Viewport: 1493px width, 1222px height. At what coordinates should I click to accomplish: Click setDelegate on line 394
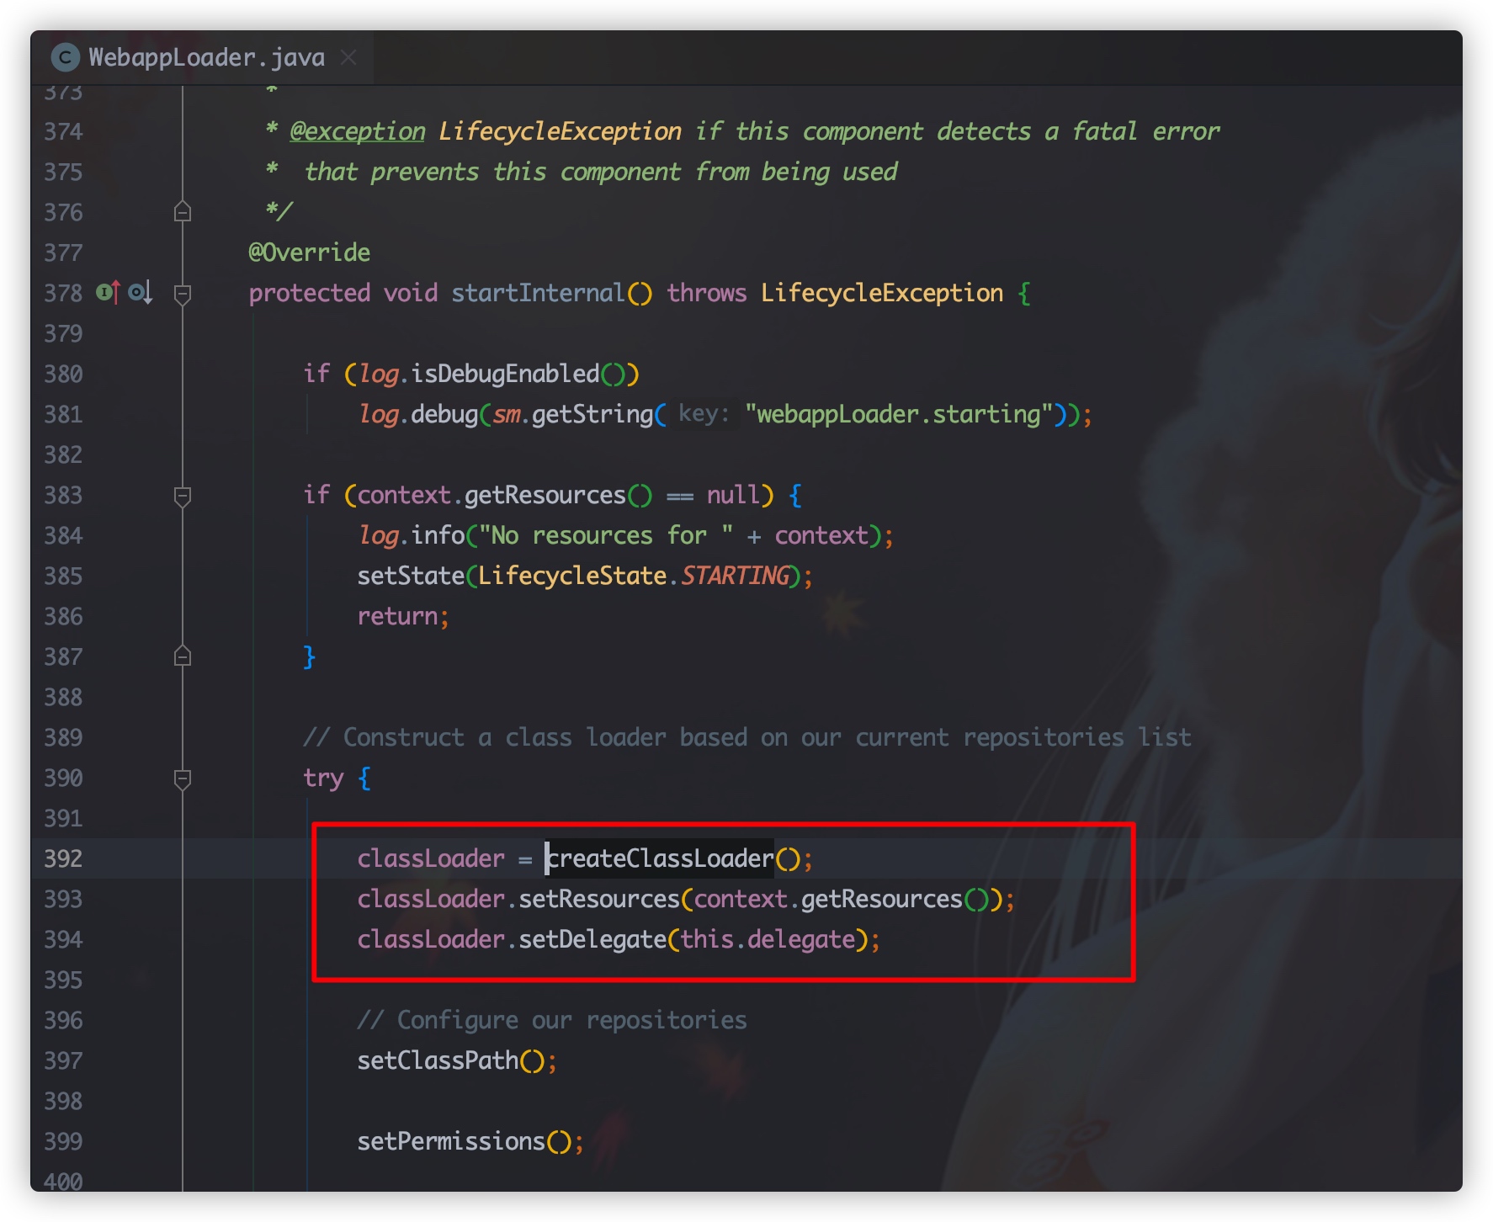[x=592, y=939]
